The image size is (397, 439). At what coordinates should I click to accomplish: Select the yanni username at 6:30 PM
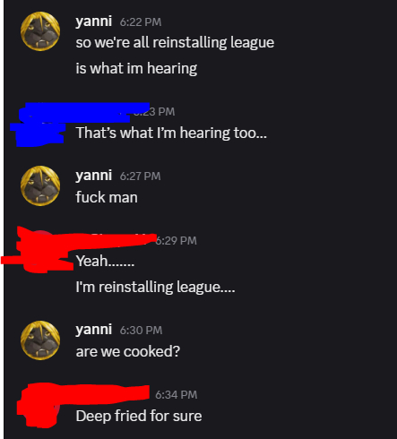coord(94,330)
